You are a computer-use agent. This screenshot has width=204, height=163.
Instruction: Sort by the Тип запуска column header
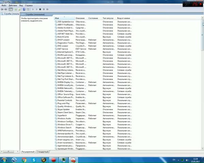click(109, 18)
